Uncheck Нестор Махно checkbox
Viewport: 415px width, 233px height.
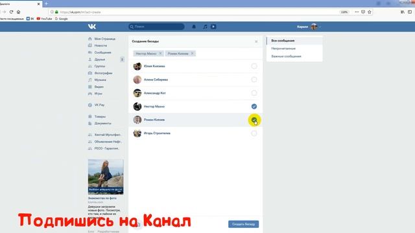254,106
